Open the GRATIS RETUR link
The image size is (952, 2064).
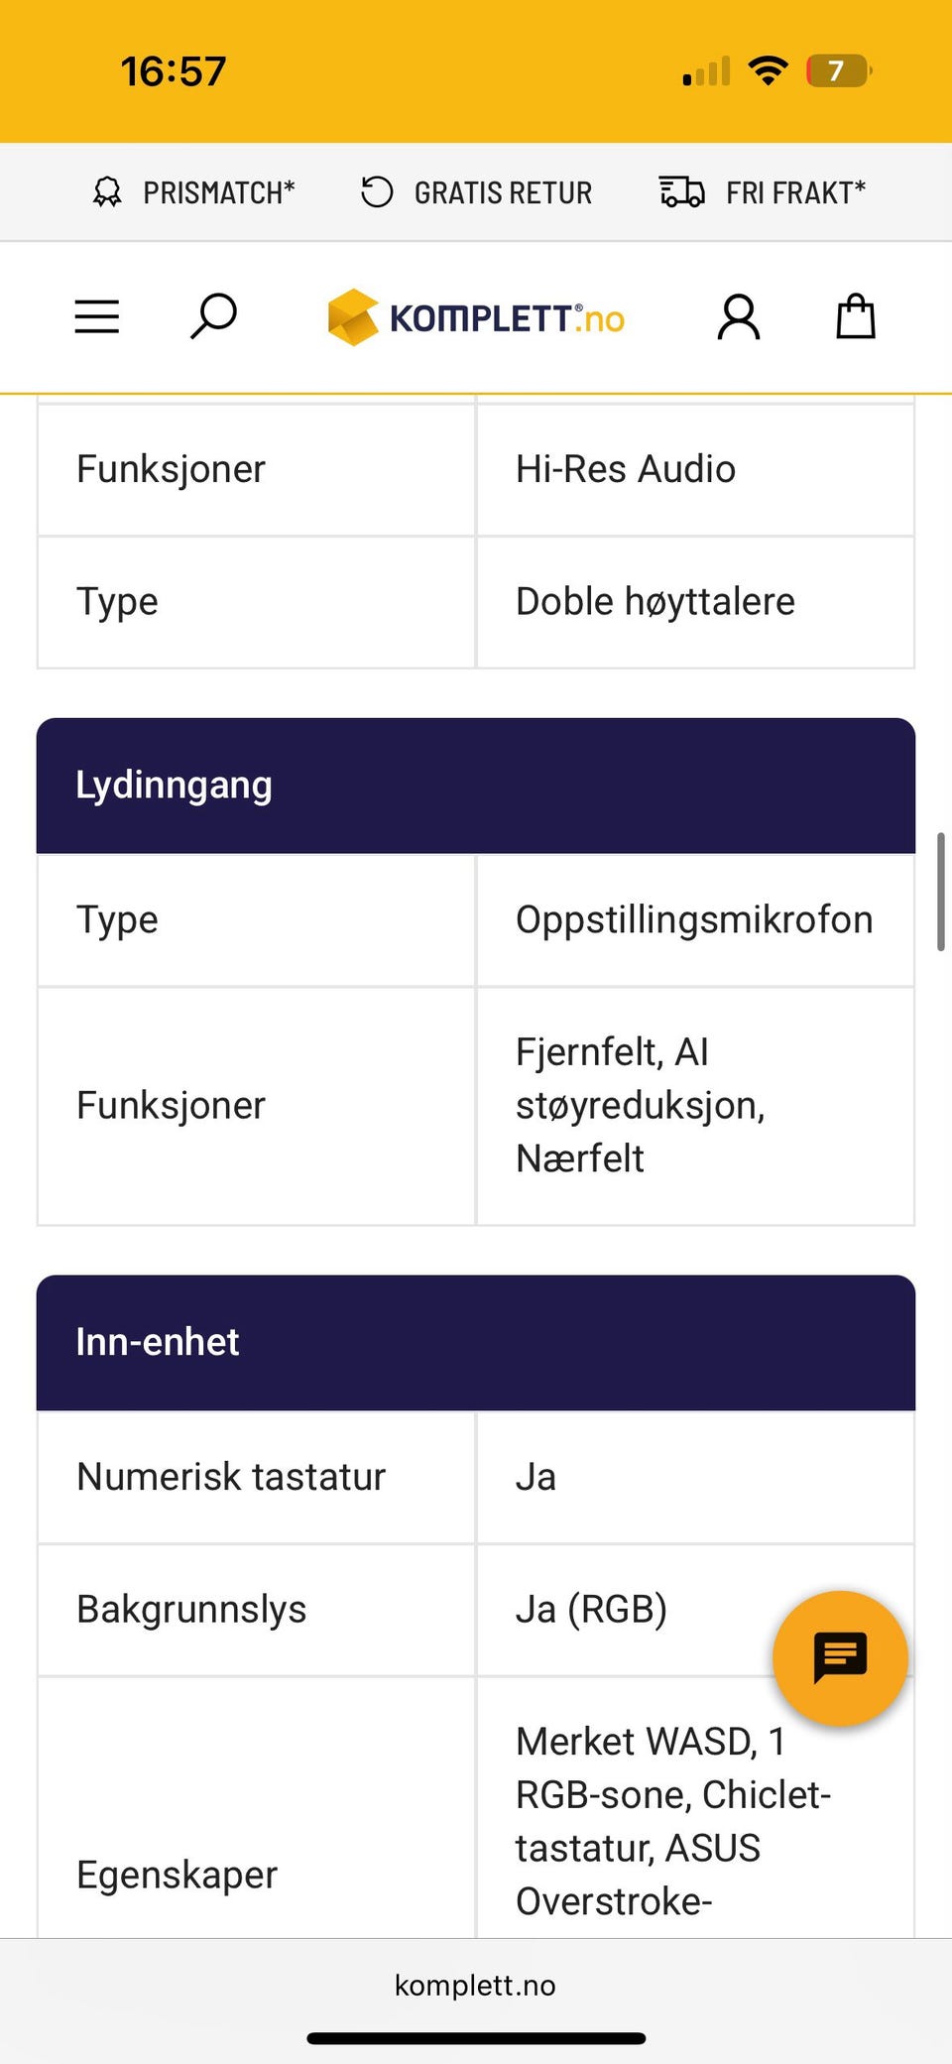click(x=503, y=192)
